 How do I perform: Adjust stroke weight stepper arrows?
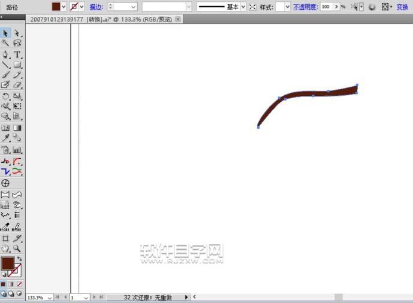(x=110, y=7)
